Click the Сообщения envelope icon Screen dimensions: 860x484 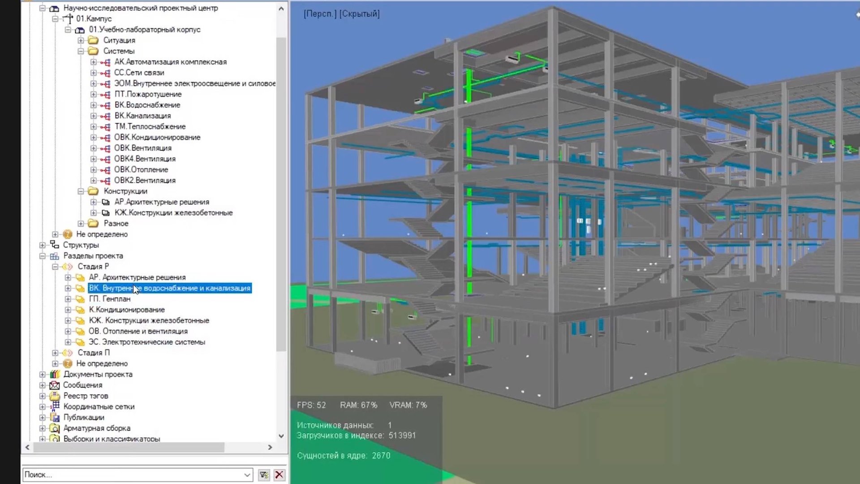[55, 385]
